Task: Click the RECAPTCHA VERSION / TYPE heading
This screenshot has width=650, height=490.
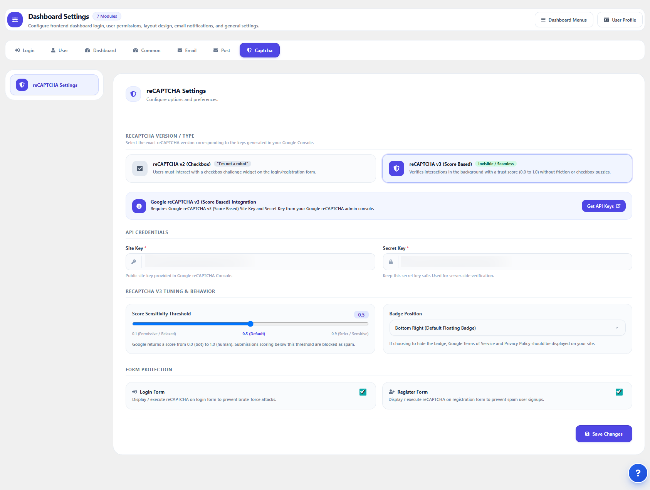Action: coord(160,136)
